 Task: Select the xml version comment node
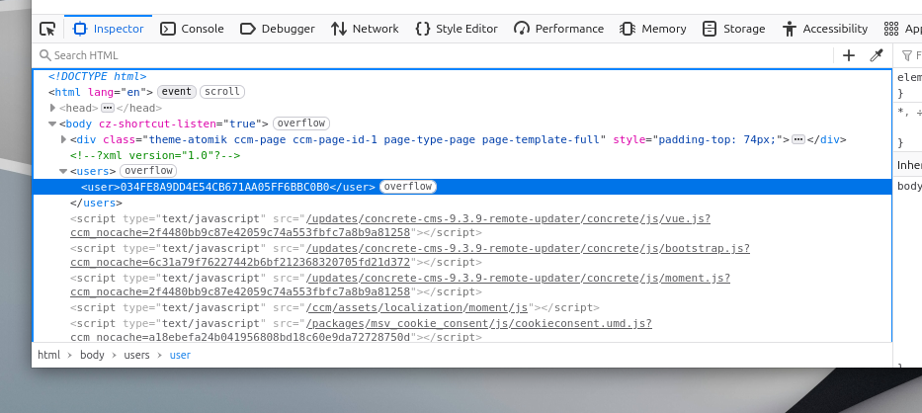pyautogui.click(x=155, y=155)
